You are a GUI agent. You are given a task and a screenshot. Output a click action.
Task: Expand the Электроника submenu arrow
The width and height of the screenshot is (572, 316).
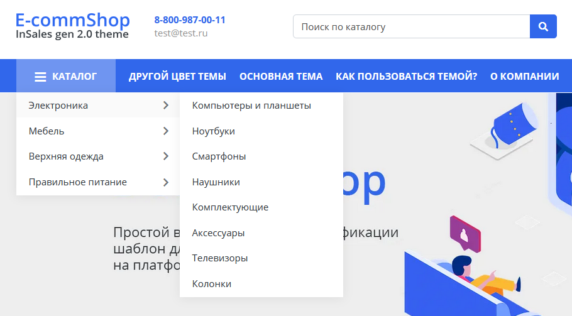165,106
